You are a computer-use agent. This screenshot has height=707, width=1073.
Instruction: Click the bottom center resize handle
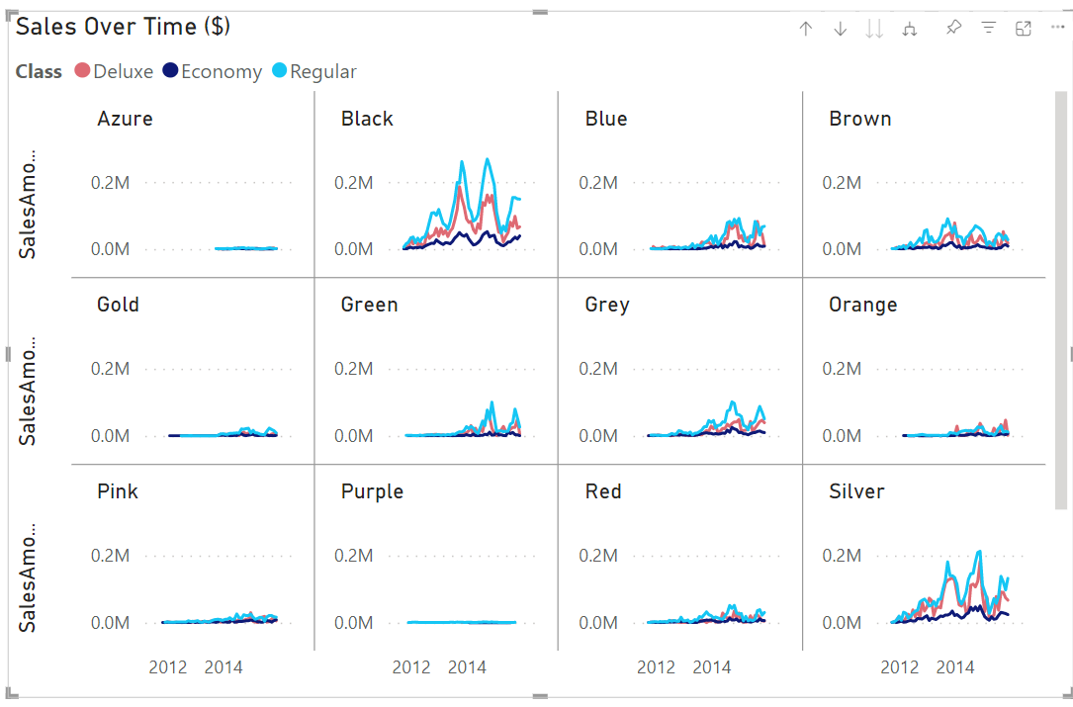pyautogui.click(x=540, y=696)
